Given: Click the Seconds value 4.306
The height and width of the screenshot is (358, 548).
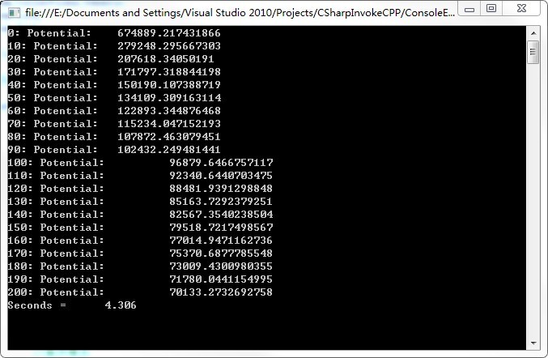Looking at the screenshot, I should [121, 305].
